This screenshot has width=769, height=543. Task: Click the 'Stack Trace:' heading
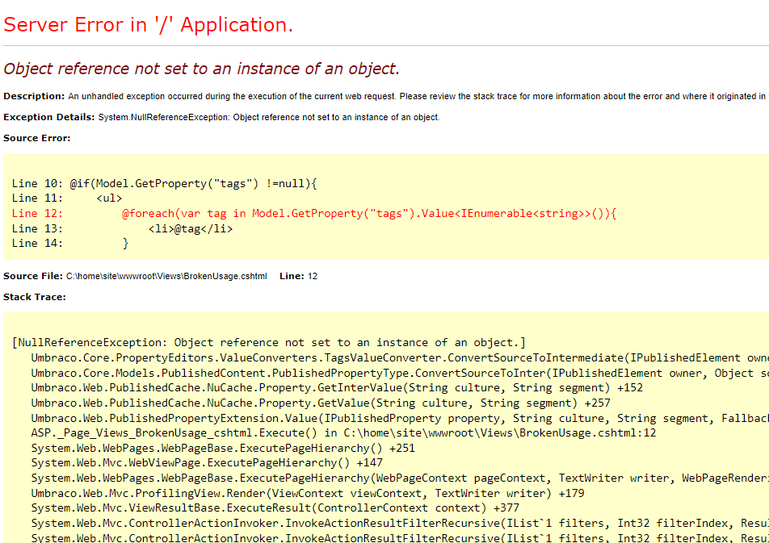pos(36,296)
